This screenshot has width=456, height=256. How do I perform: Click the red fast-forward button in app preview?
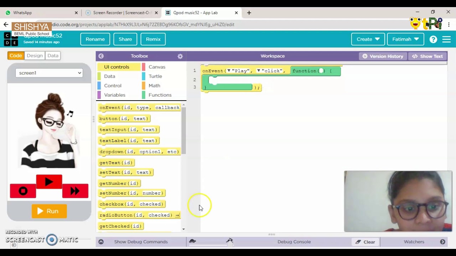pyautogui.click(x=75, y=191)
